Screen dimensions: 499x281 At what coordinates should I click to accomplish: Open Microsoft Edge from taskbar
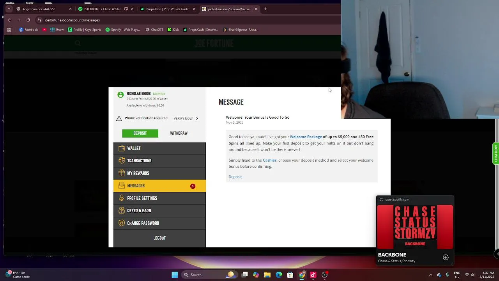pyautogui.click(x=279, y=275)
